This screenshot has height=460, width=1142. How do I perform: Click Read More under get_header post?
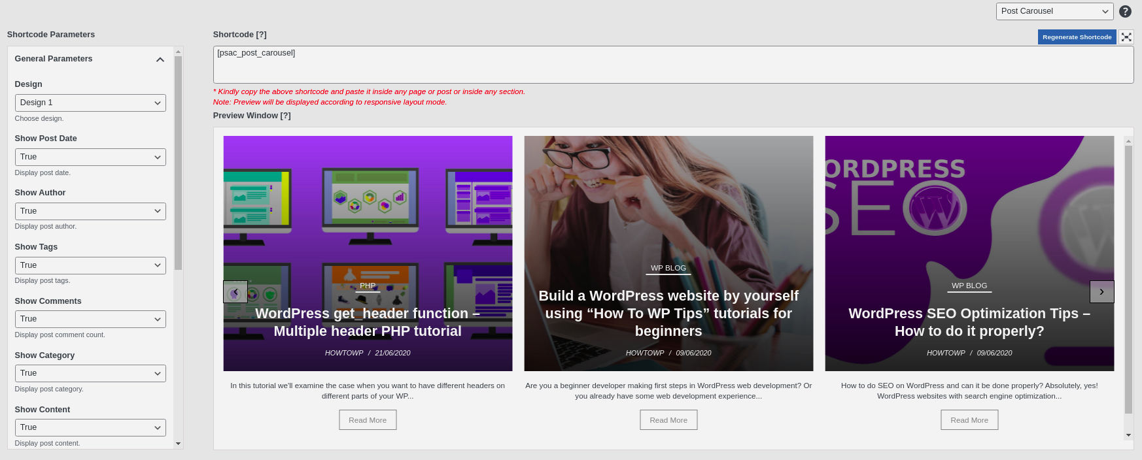pos(368,420)
